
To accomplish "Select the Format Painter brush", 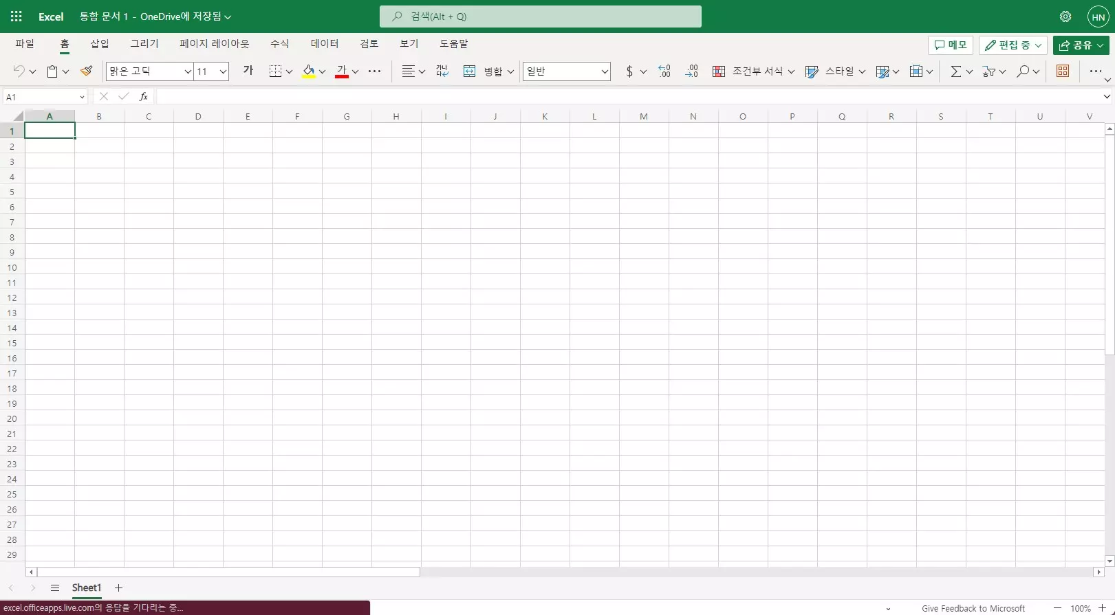I will coord(87,71).
